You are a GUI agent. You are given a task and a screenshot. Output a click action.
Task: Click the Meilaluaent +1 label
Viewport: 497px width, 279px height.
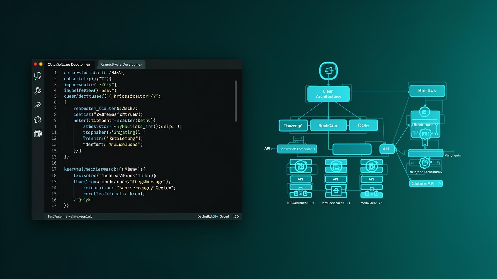click(371, 203)
